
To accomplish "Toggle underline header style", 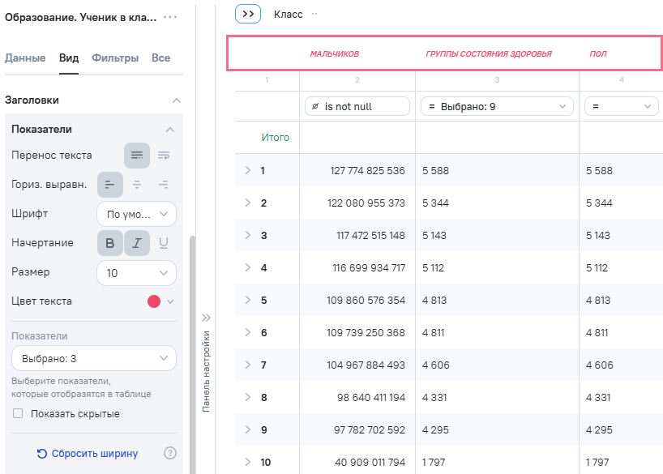I will (x=164, y=243).
